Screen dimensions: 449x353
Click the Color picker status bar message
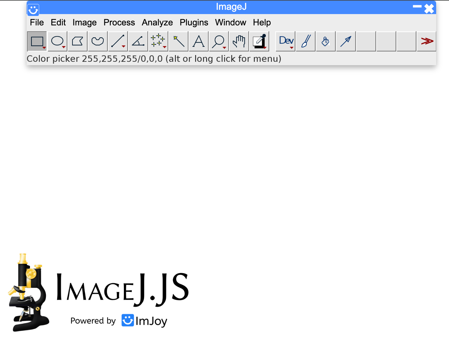point(154,58)
